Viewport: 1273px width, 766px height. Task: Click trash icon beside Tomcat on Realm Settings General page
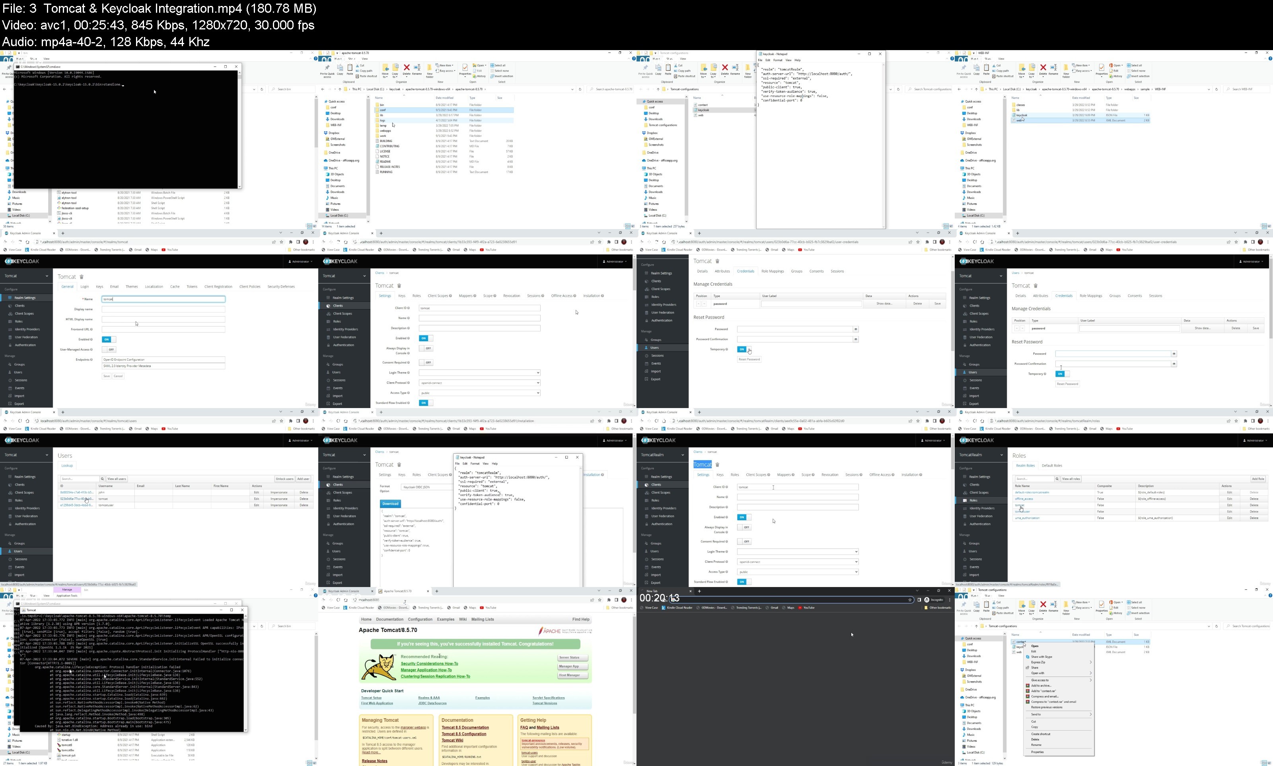[82, 277]
